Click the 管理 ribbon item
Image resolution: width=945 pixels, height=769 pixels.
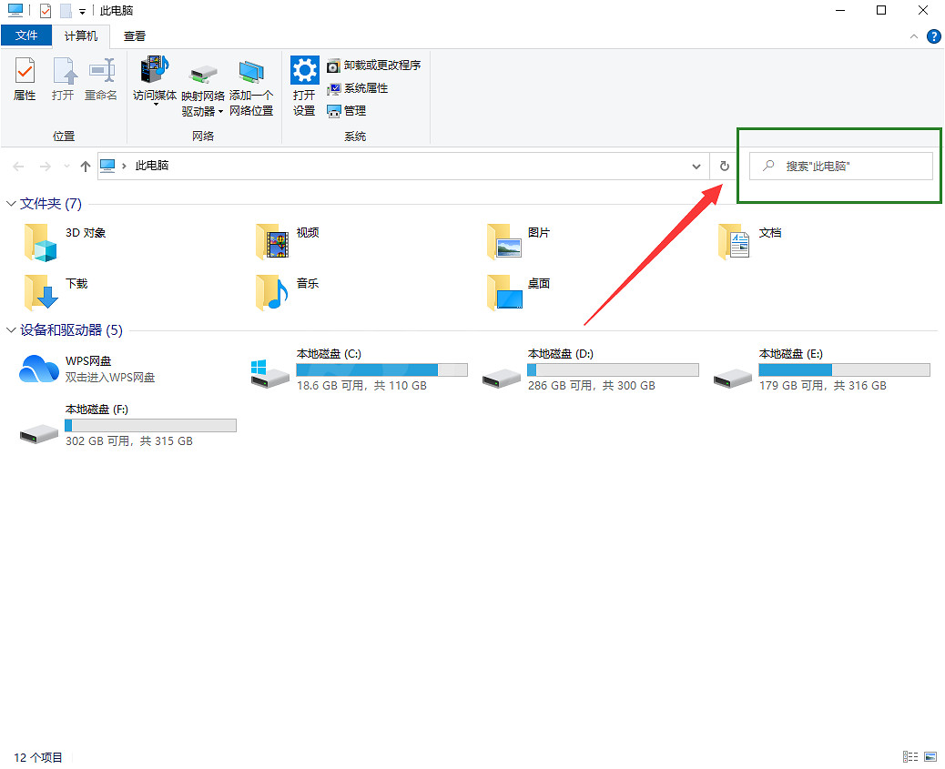point(347,111)
